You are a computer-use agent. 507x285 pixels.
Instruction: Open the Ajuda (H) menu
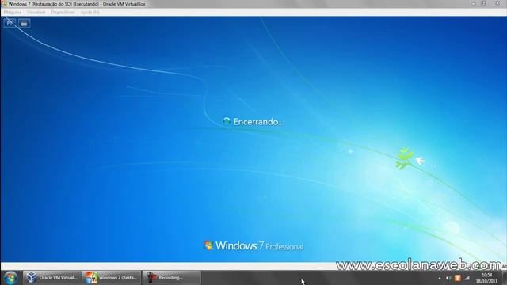tap(90, 13)
